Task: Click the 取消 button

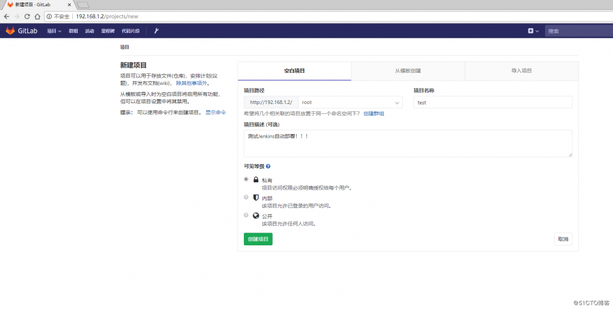Action: pos(563,239)
